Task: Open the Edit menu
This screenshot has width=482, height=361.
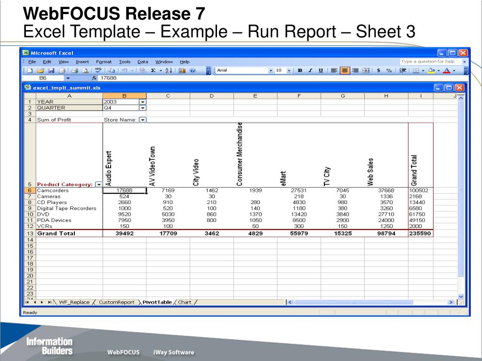Action: 47,62
